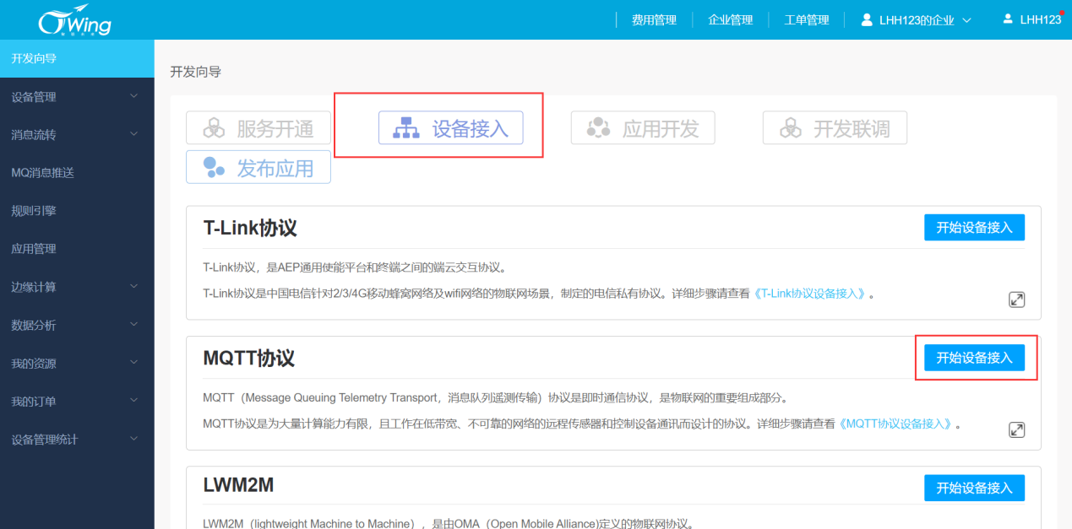Open the LHH123的企业 enterprise dropdown

(917, 19)
